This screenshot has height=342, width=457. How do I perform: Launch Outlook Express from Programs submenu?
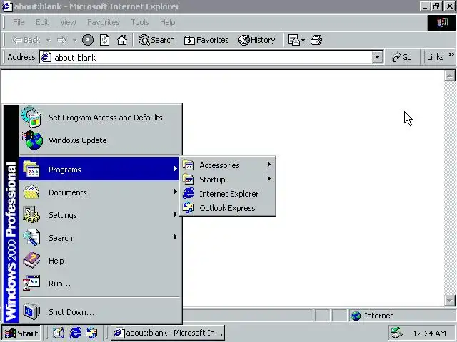tap(228, 208)
